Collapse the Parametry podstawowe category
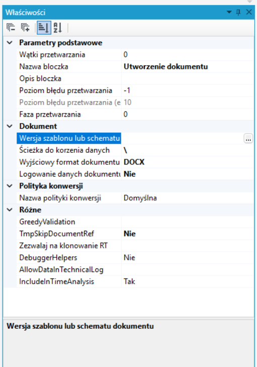The height and width of the screenshot is (367, 257). point(10,43)
